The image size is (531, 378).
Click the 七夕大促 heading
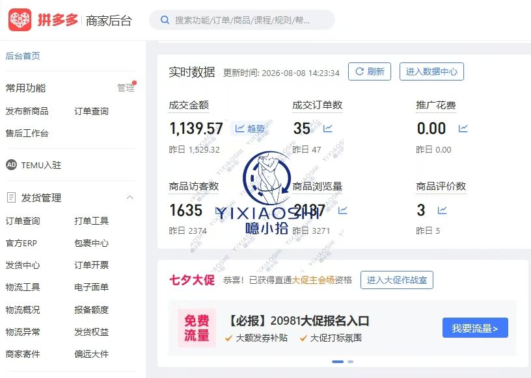[x=192, y=280]
